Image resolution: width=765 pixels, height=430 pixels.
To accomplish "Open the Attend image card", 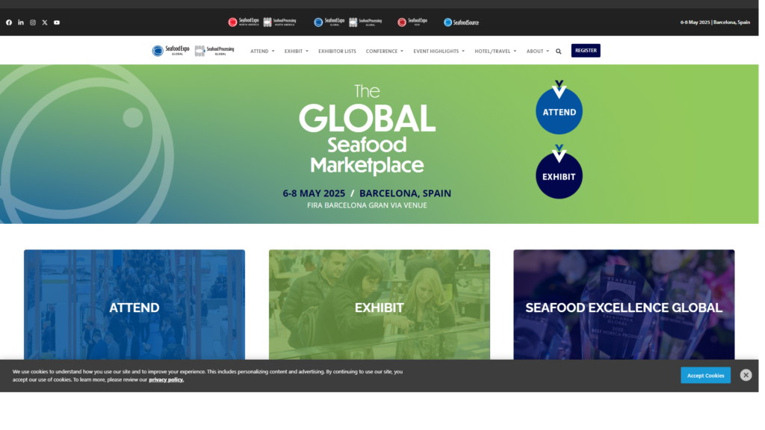I will click(134, 305).
